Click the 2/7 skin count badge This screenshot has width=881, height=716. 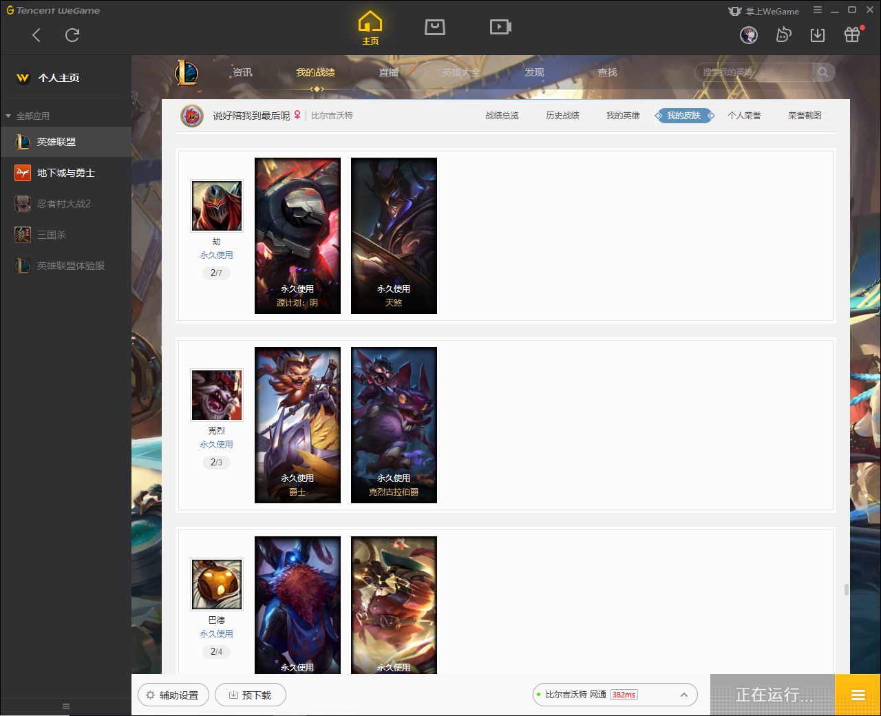tap(217, 273)
